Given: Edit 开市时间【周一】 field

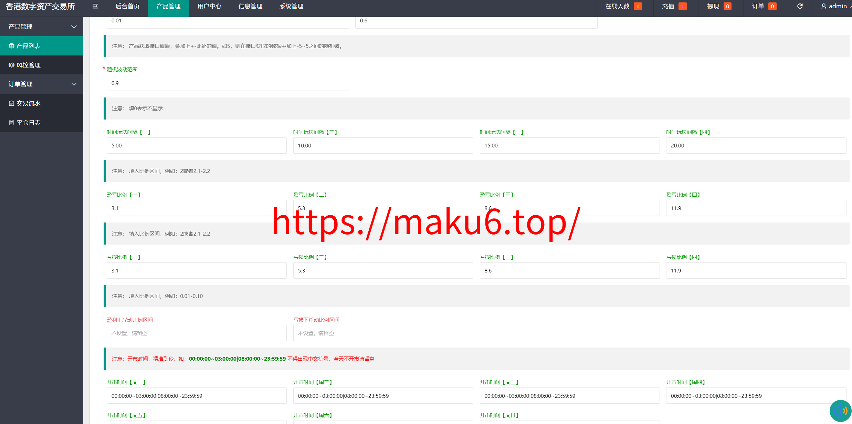Looking at the screenshot, I should [197, 396].
